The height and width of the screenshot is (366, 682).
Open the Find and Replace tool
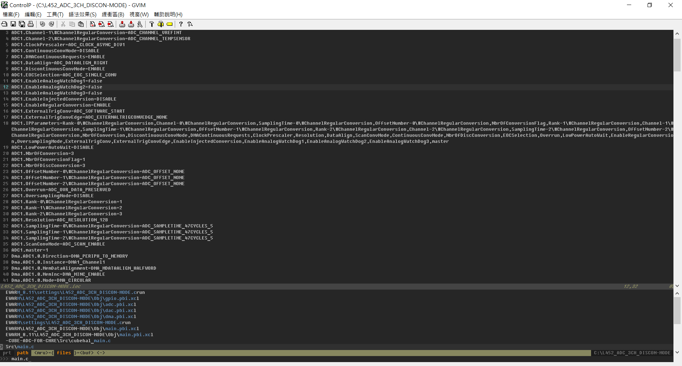click(x=93, y=24)
